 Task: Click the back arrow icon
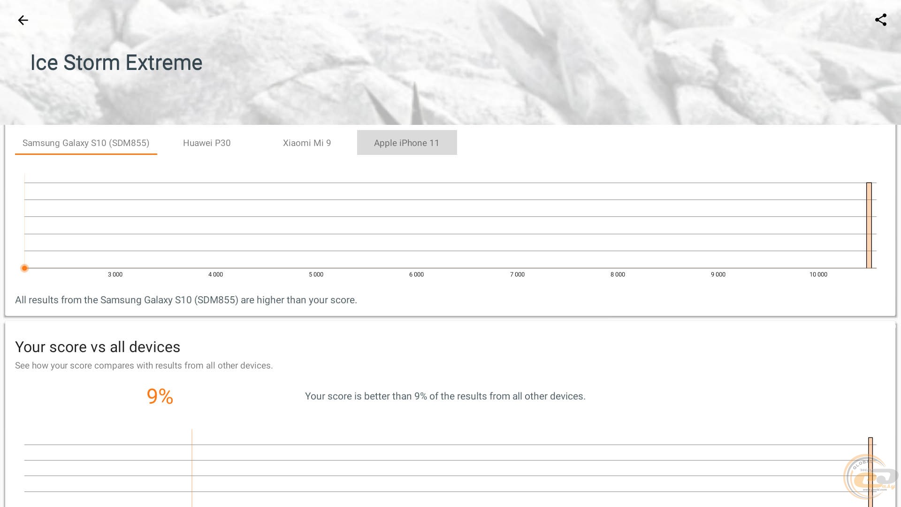click(23, 20)
